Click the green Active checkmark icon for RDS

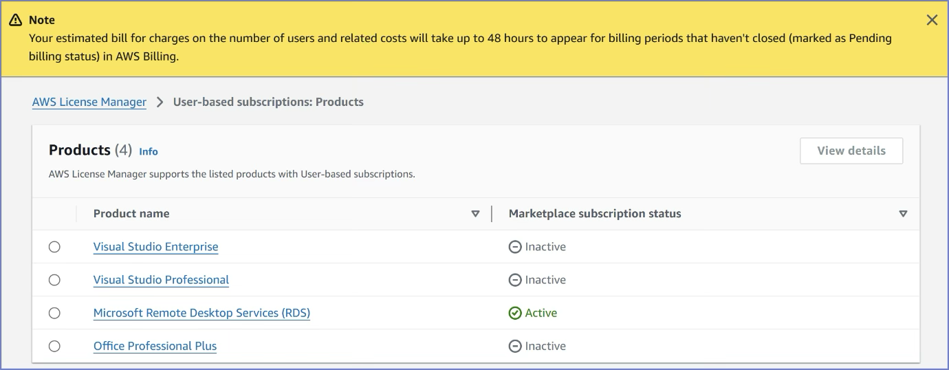[515, 313]
